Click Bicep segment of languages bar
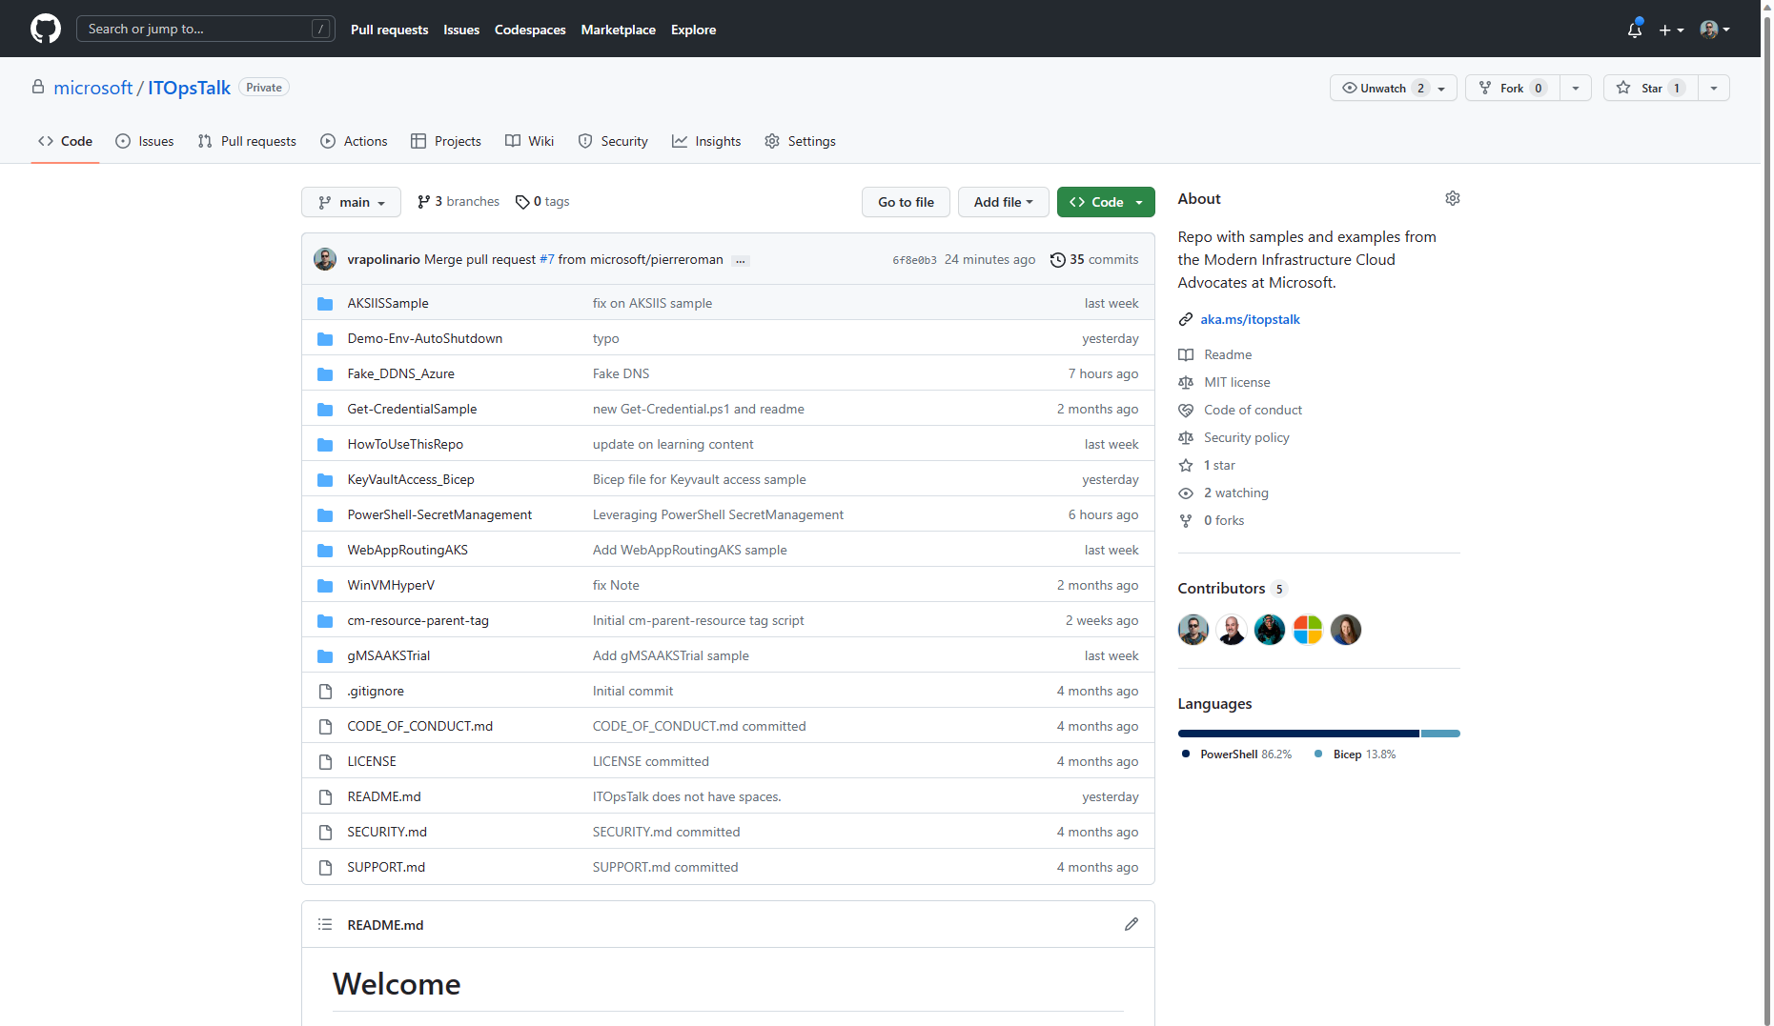This screenshot has height=1026, width=1774. click(x=1440, y=734)
